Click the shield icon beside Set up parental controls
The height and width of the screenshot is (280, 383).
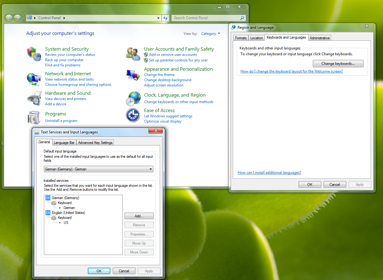pos(146,60)
